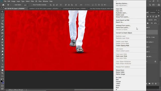Select the Lasso tool
Screen dimensions: 161x91
click(x=2, y=18)
